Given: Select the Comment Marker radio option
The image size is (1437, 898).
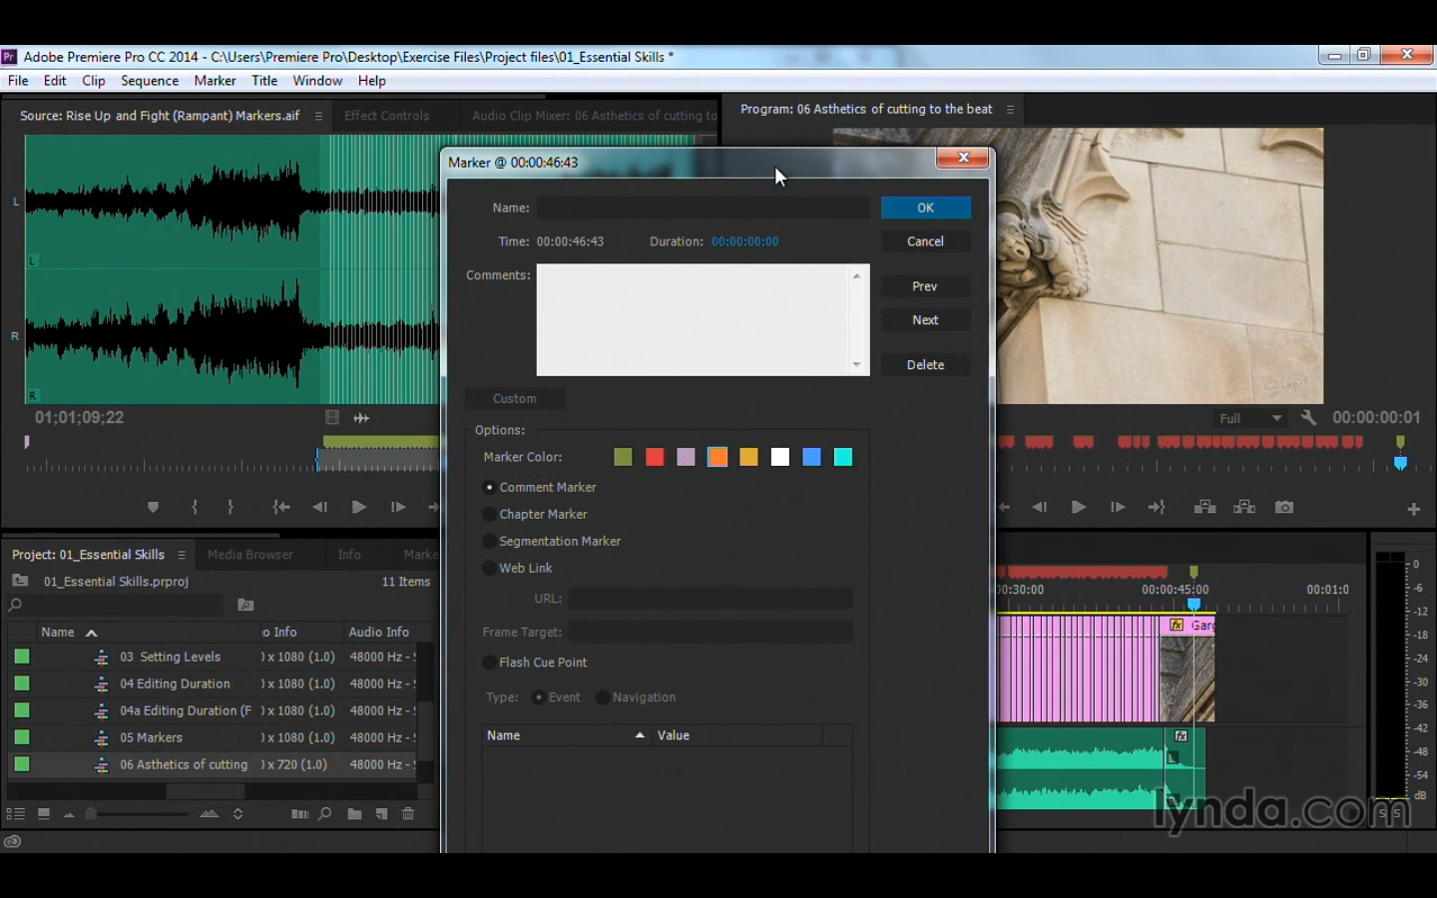Looking at the screenshot, I should pos(489,487).
